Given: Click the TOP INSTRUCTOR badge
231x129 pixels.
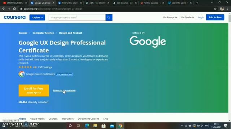Looking at the screenshot, I should [x=64, y=74].
